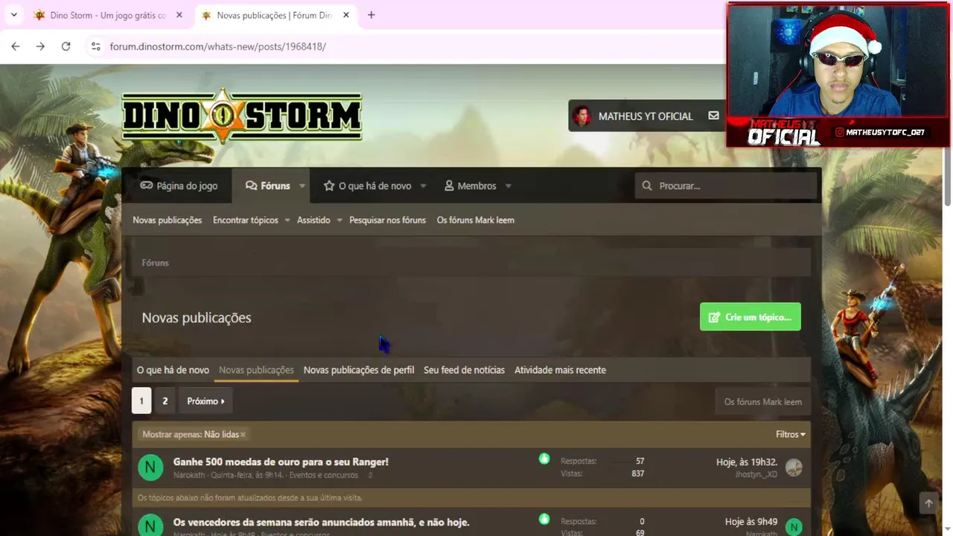The height and width of the screenshot is (536, 953).
Task: Click the Fóruns breadcrumb
Action: click(x=155, y=263)
